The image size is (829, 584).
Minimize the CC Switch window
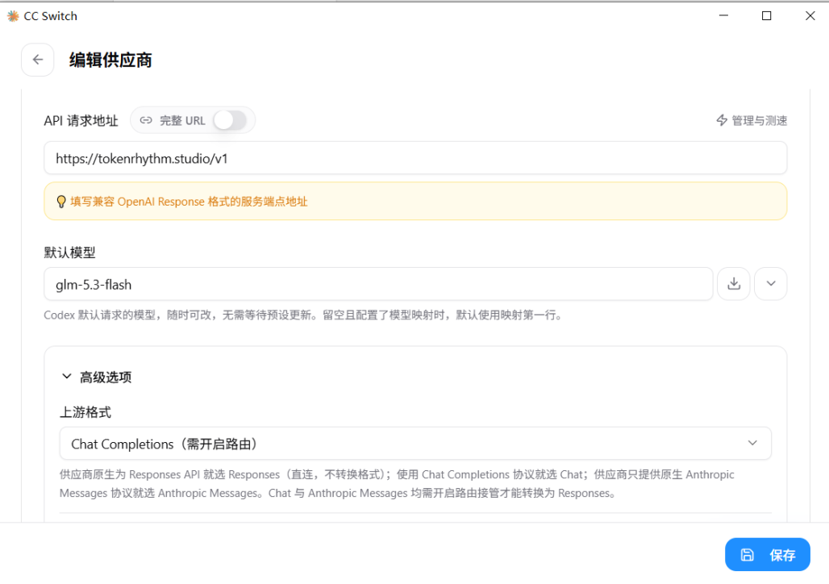click(723, 16)
